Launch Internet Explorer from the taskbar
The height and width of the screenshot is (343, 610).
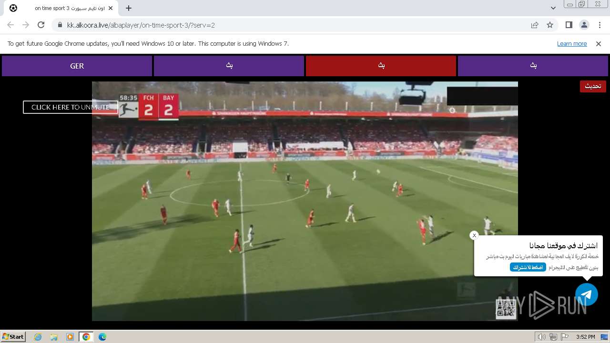(x=38, y=337)
